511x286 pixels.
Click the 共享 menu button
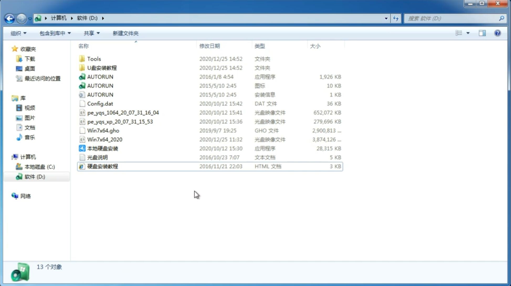[x=91, y=33]
